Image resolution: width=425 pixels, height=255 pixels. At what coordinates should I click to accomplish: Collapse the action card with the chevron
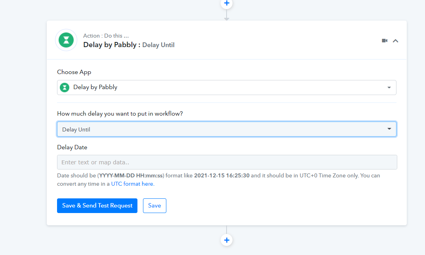coord(395,41)
